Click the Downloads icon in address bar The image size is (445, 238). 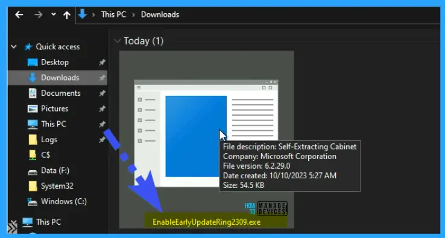click(82, 14)
